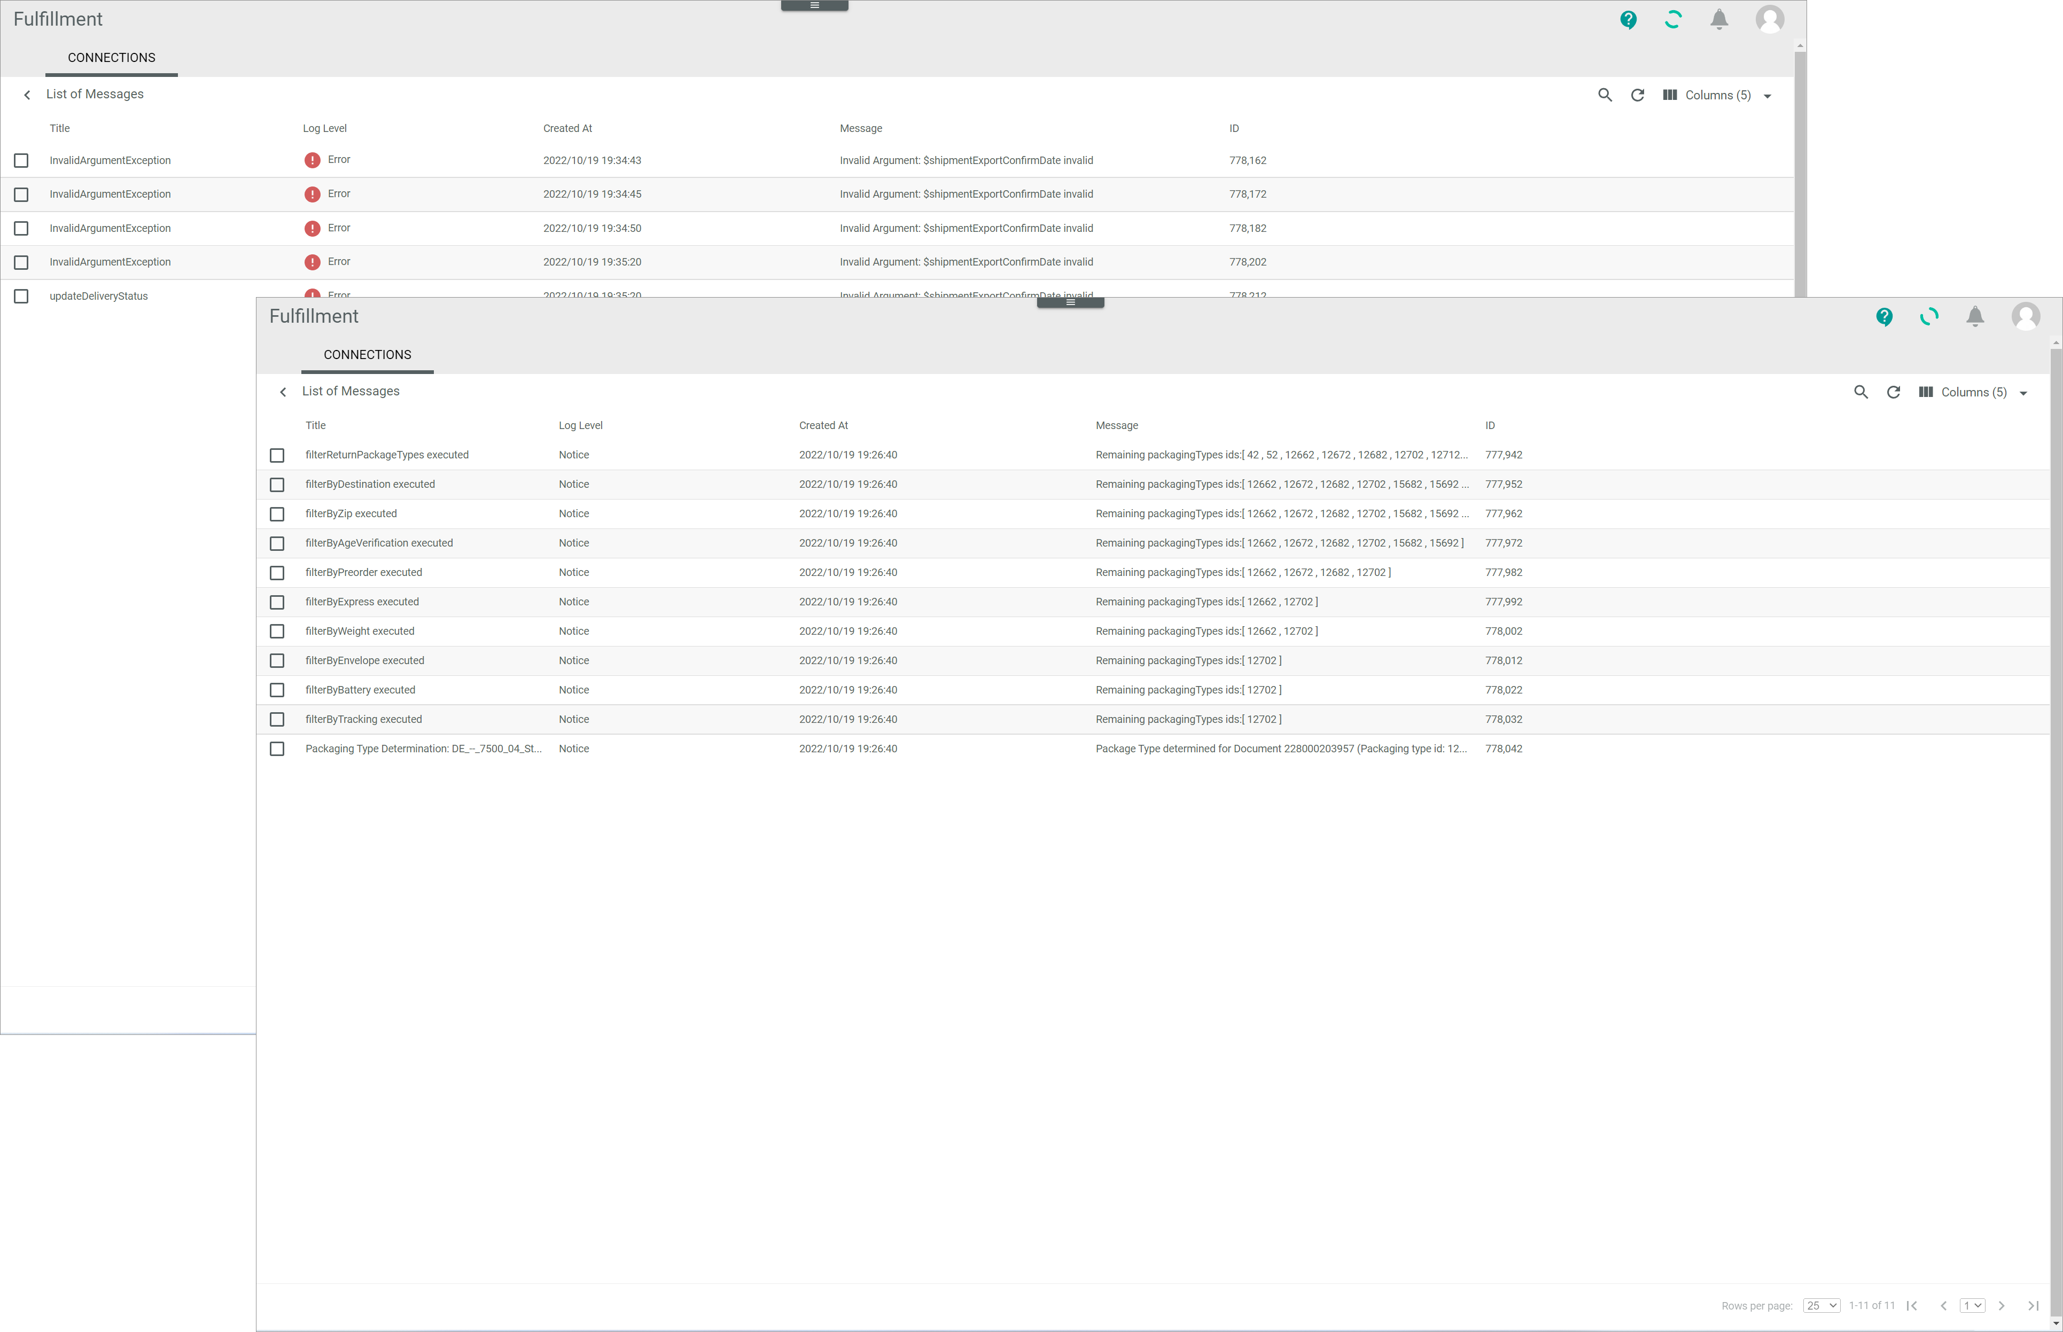Open the Columns (5) dropdown in the front window
The width and height of the screenshot is (2063, 1332).
tap(1973, 392)
